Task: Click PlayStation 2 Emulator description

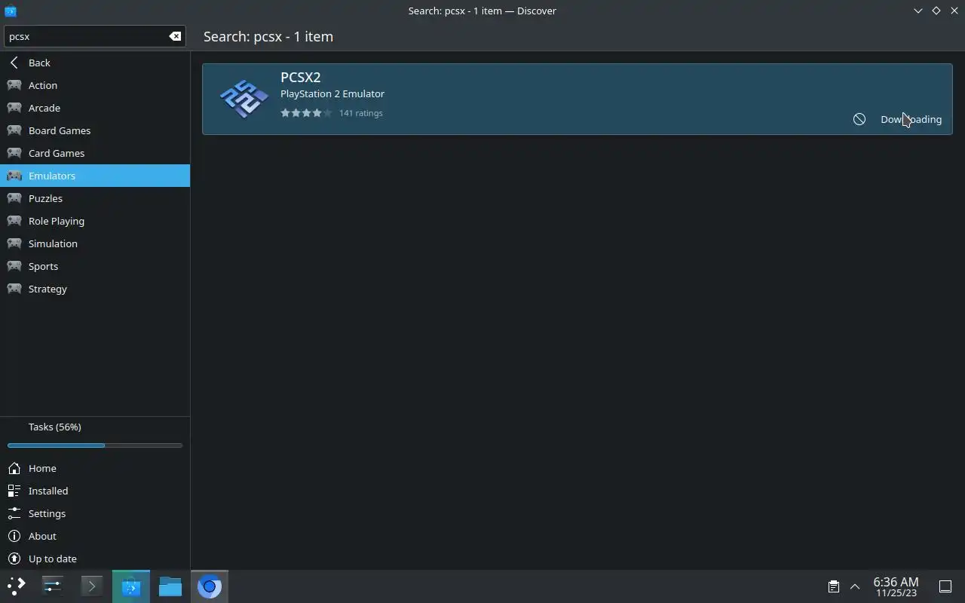Action: (332, 93)
